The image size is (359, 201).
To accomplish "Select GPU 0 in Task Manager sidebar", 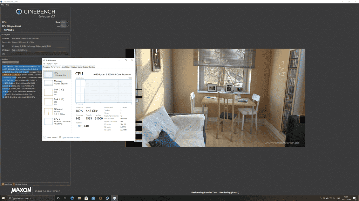I will [57, 121].
